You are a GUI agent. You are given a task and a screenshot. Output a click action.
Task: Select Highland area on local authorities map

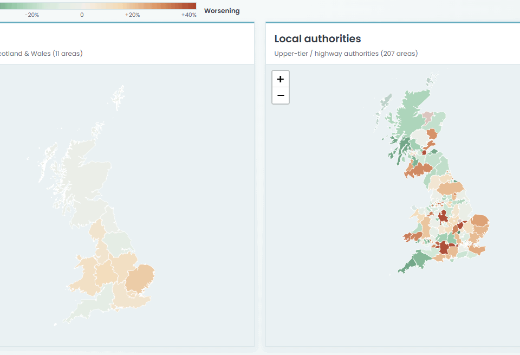pyautogui.click(x=410, y=113)
